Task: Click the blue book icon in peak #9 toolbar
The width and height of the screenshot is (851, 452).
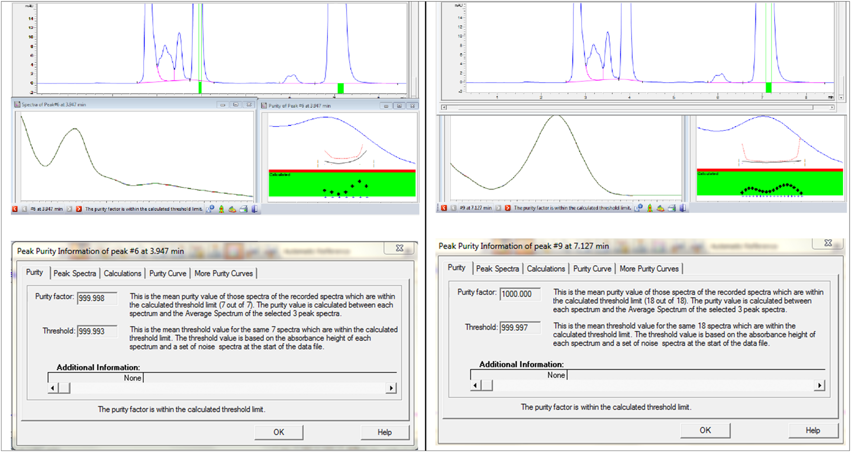Action: point(682,208)
